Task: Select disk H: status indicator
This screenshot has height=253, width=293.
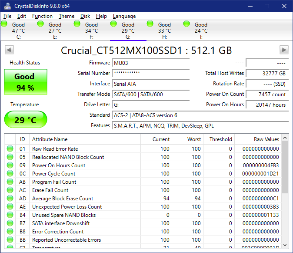Action: (x=150, y=24)
